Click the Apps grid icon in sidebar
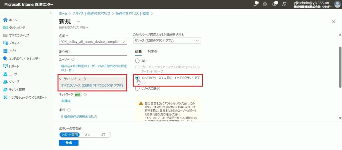 [x=5, y=51]
